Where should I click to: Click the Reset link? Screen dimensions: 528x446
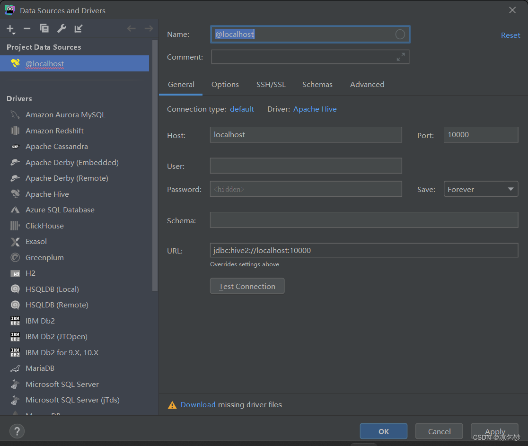pos(510,35)
